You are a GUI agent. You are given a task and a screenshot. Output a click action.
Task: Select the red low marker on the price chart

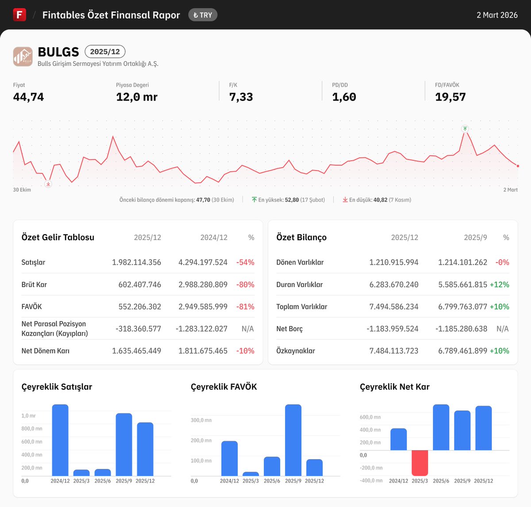[x=48, y=184]
